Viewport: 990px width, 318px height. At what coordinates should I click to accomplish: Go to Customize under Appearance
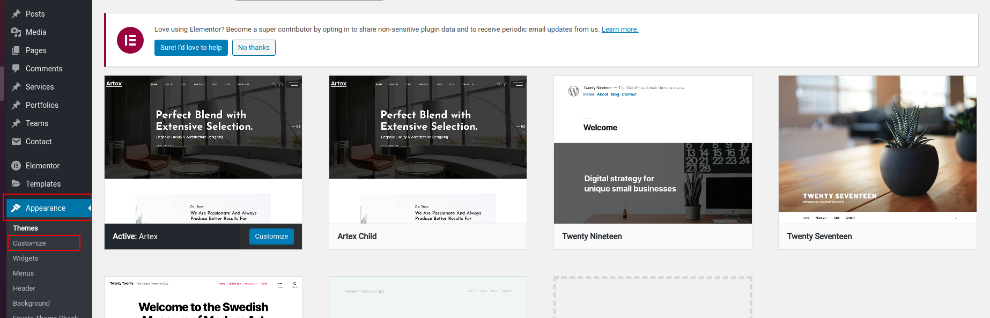click(x=29, y=243)
